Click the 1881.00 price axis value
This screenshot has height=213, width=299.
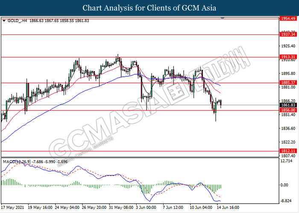click(x=288, y=87)
